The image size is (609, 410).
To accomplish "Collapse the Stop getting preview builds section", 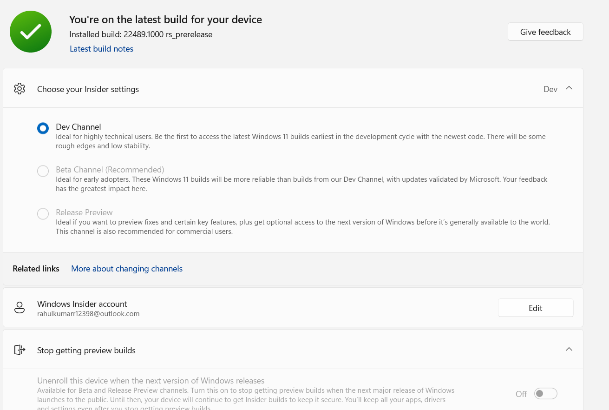I will (x=569, y=349).
